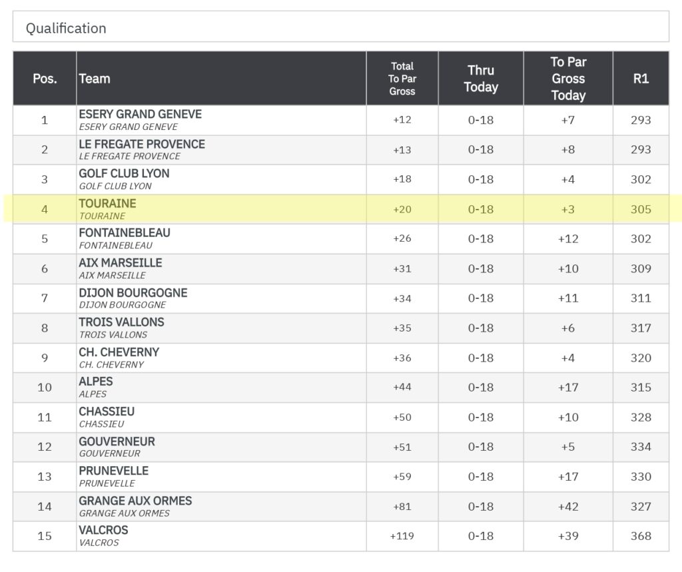The height and width of the screenshot is (572, 682).
Task: Open the PRUNEVELLE team entry
Action: (x=113, y=471)
